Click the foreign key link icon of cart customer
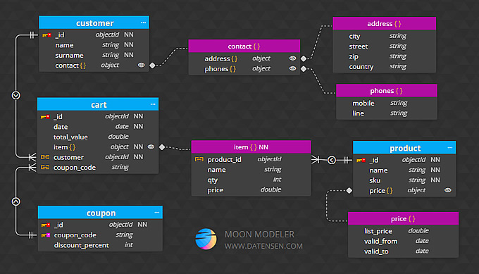Screen dimensions: 479x274 (x=45, y=157)
